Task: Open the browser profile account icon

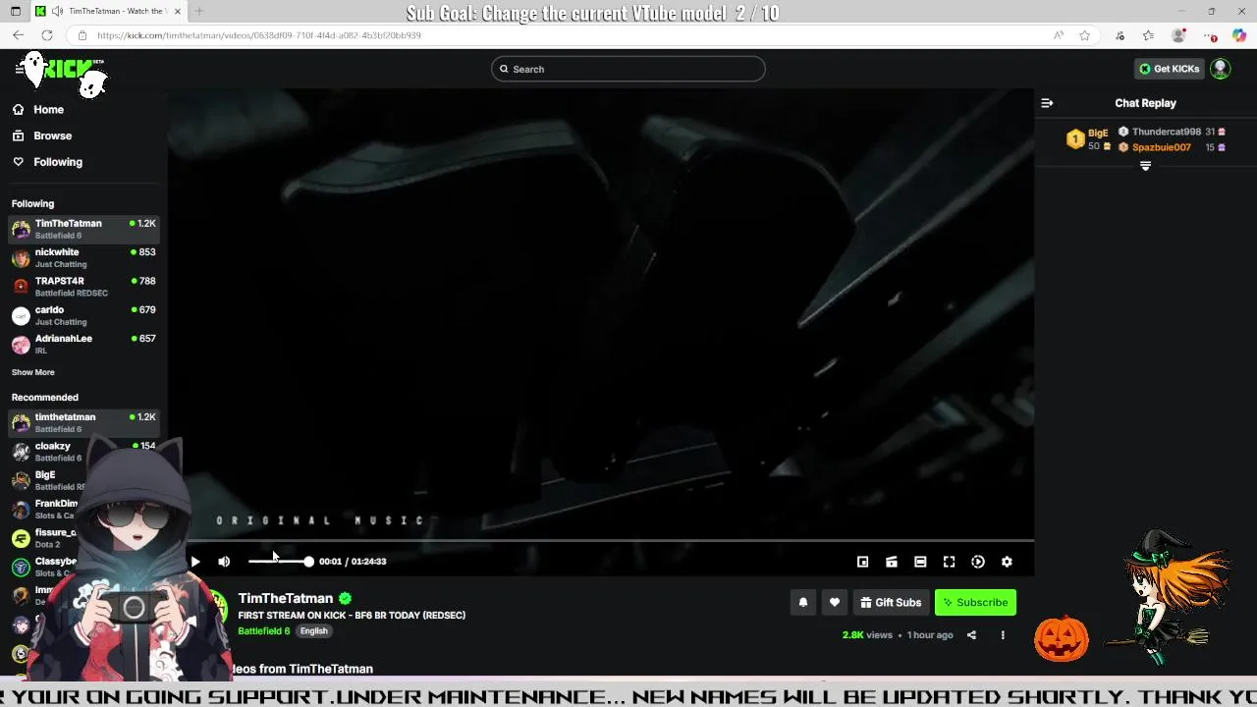Action: [x=1178, y=35]
